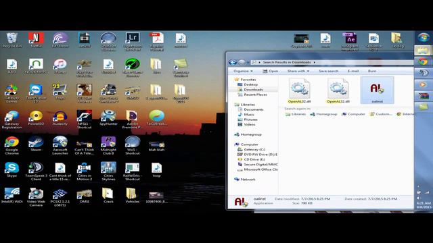The image size is (433, 243).
Task: Open the BitTorrent desktop shortcut
Action: click(x=60, y=40)
